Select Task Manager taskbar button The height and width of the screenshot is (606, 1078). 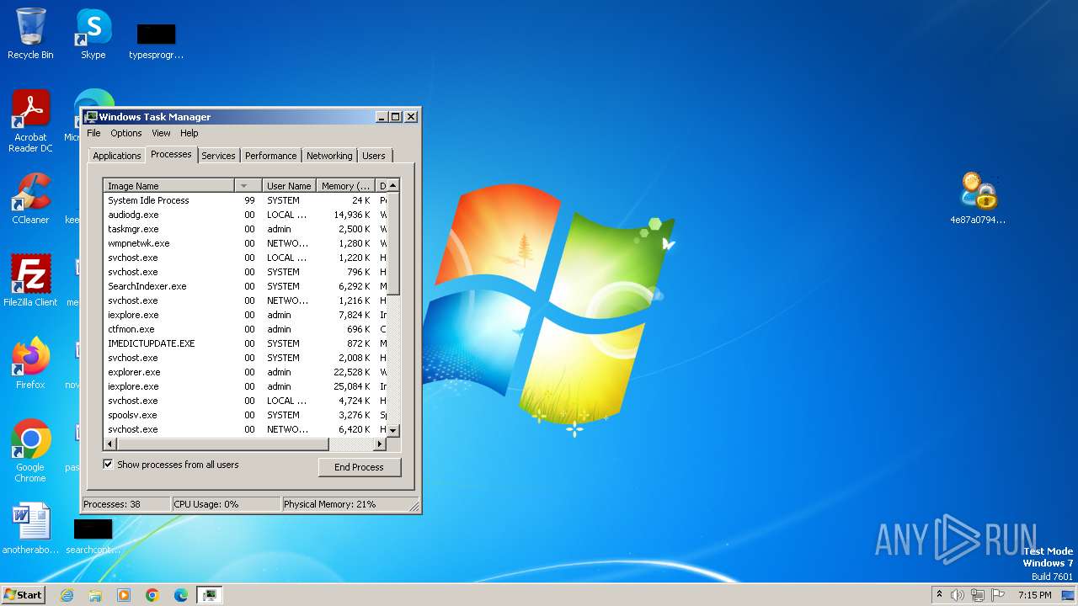click(210, 595)
